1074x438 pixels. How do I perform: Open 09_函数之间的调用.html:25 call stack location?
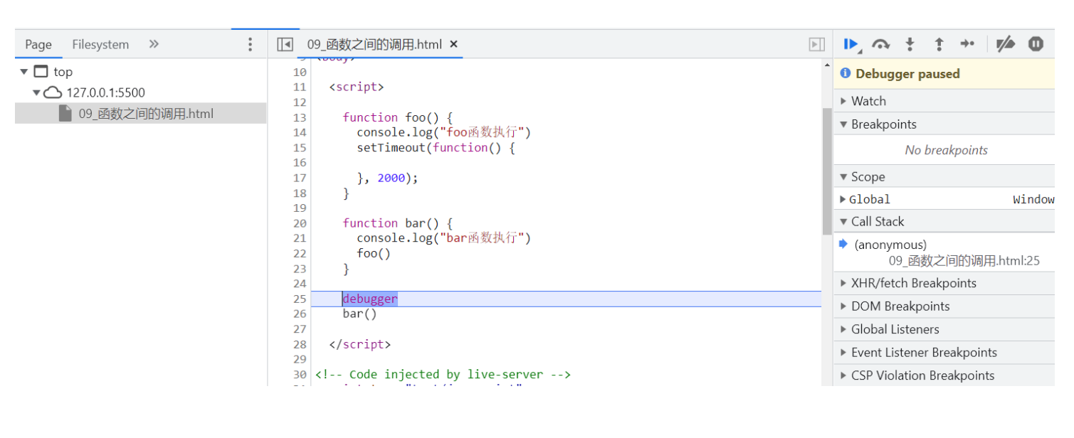(x=964, y=261)
